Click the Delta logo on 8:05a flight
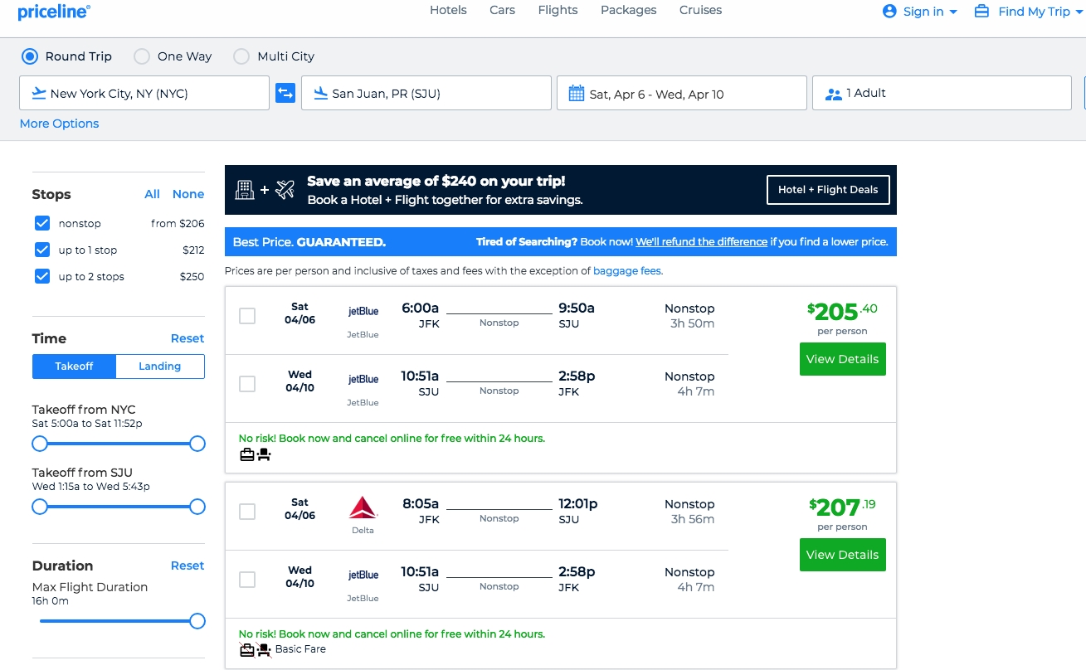 coord(363,507)
